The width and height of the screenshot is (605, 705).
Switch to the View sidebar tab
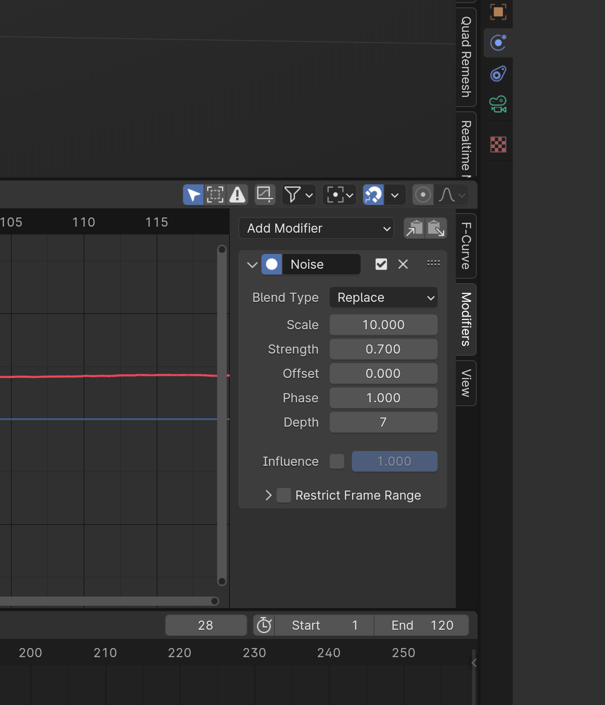point(466,383)
